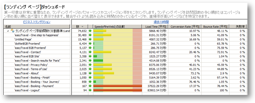The height and width of the screenshot is (103, 255).
Task: Click green status indicator in 74,652 total row
Action: click(x=90, y=31)
